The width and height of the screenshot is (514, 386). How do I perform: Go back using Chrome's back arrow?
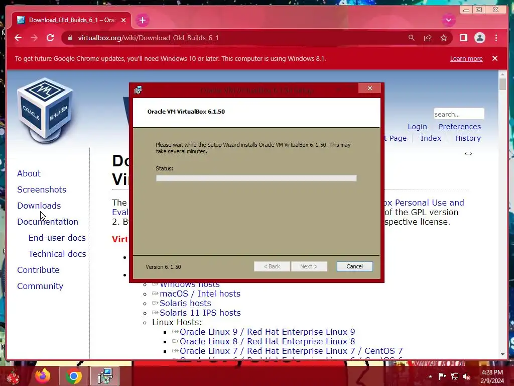[x=18, y=38]
